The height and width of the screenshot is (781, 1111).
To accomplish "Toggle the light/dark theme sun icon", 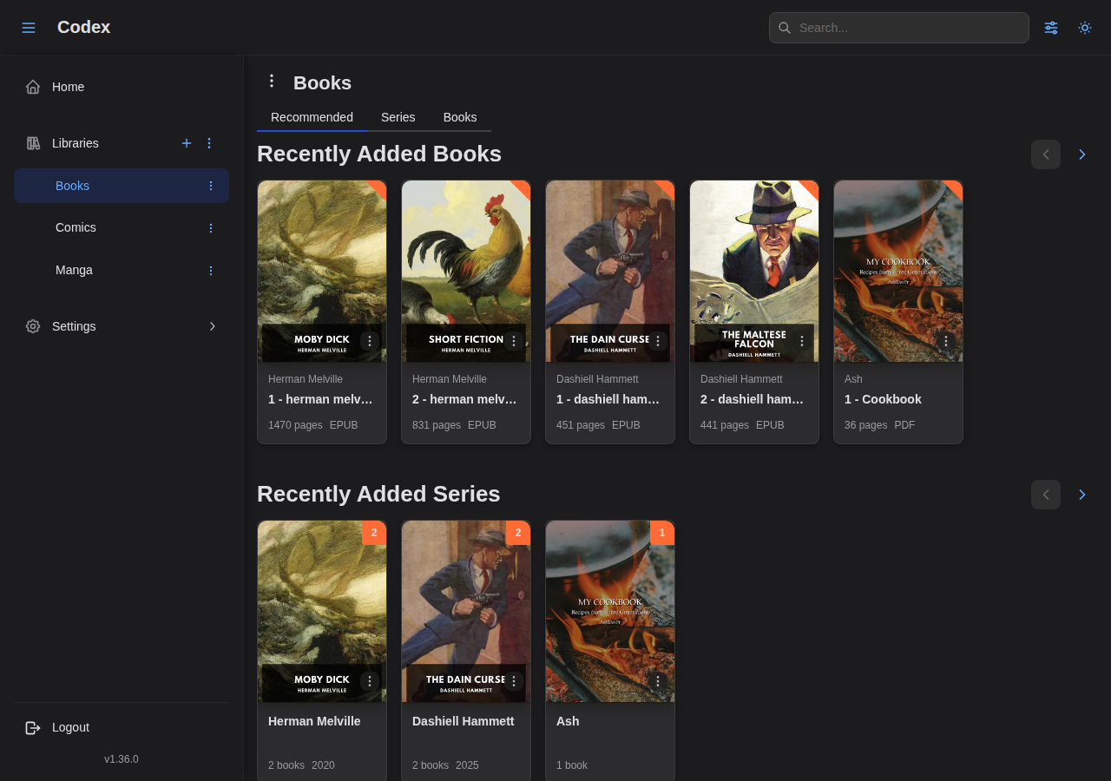I will [1085, 28].
